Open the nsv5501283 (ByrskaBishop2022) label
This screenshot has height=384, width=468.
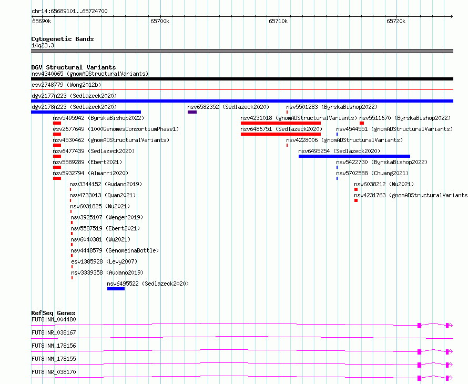[332, 107]
